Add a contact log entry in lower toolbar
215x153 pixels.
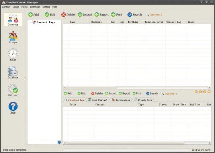tap(68, 94)
